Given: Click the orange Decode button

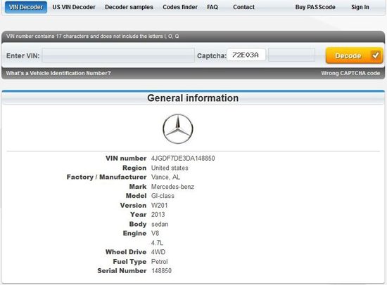Looking at the screenshot, I should coord(354,55).
